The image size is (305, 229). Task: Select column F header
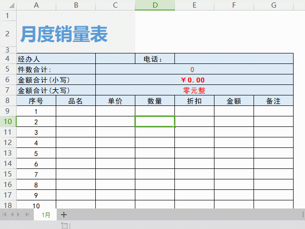[x=234, y=5]
